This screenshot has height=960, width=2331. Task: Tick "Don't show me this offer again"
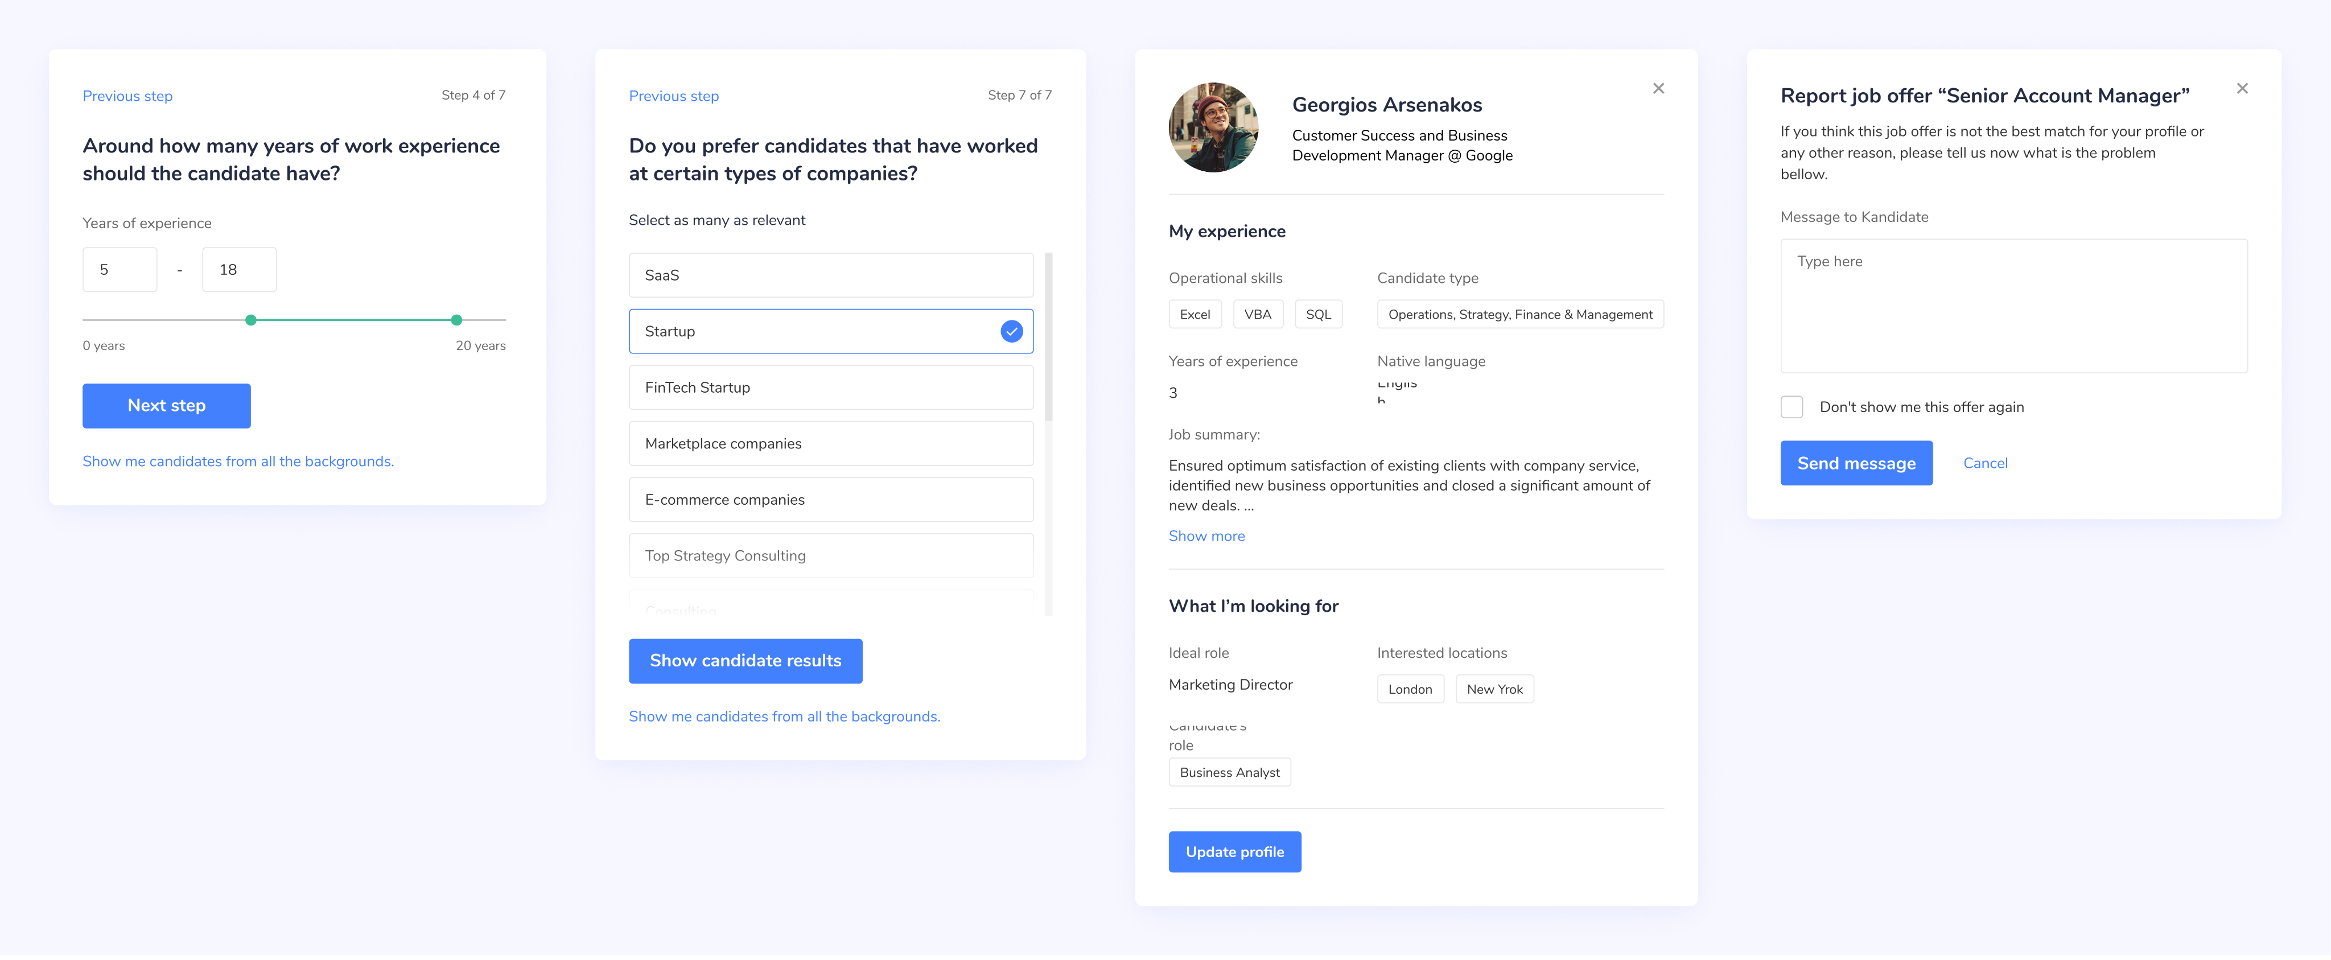point(1792,407)
